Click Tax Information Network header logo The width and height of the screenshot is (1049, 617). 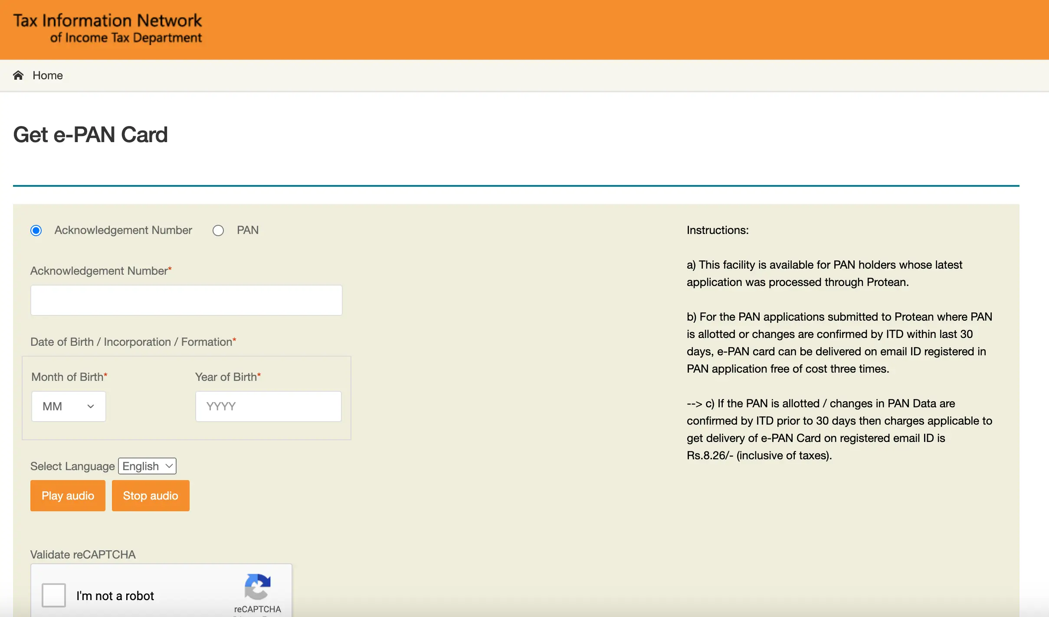(x=108, y=29)
